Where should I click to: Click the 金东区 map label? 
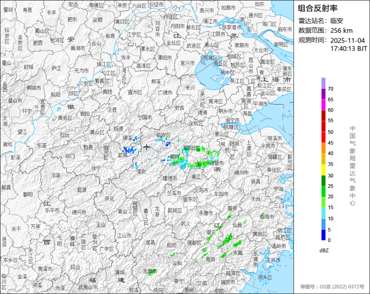pos(191,199)
